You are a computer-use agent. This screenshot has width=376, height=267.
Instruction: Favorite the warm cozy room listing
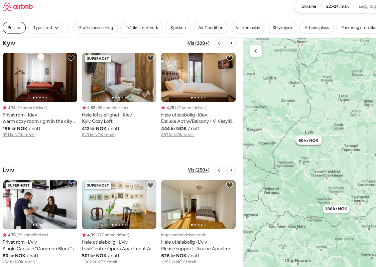(x=71, y=58)
